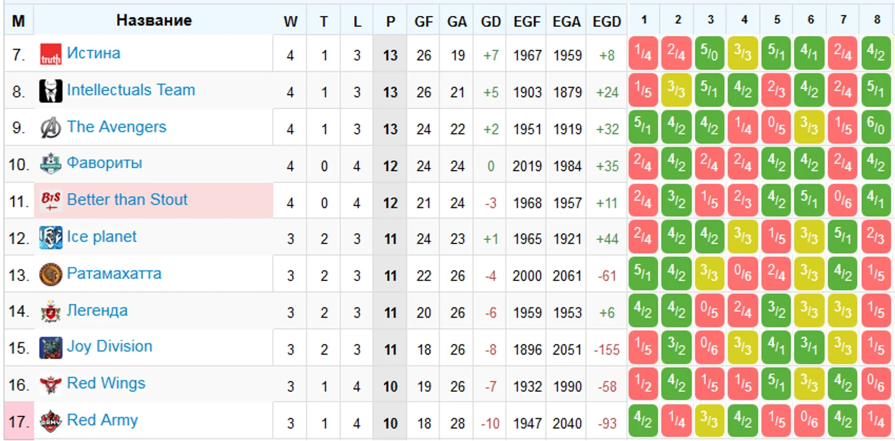The image size is (895, 441).
Task: Click the round 8 column header
Action: [x=877, y=20]
